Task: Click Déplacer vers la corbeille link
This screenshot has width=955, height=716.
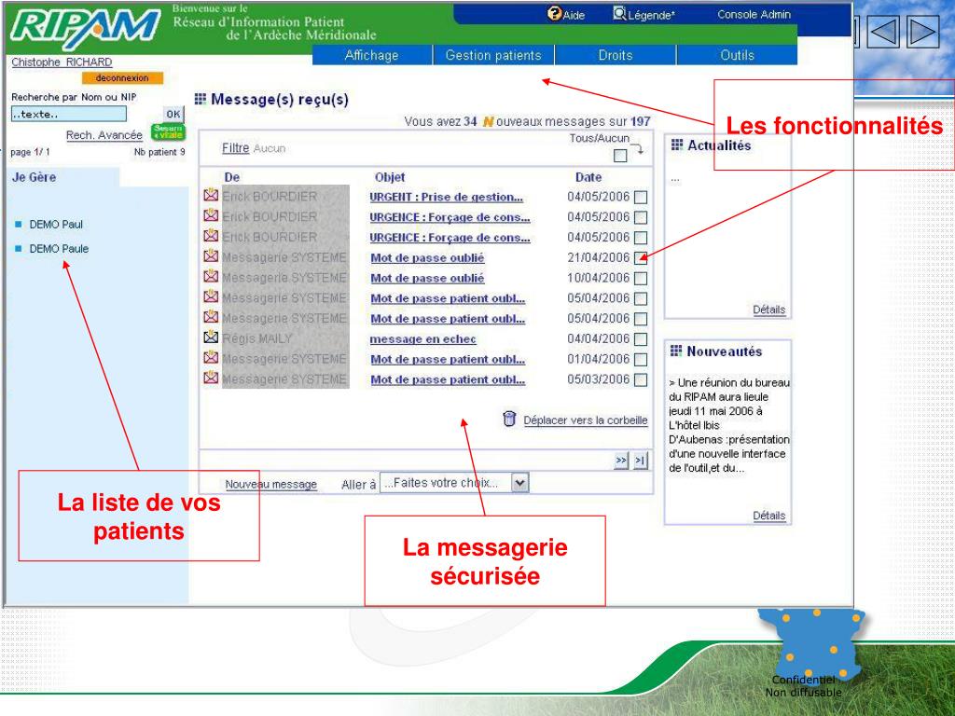Action: pos(586,420)
